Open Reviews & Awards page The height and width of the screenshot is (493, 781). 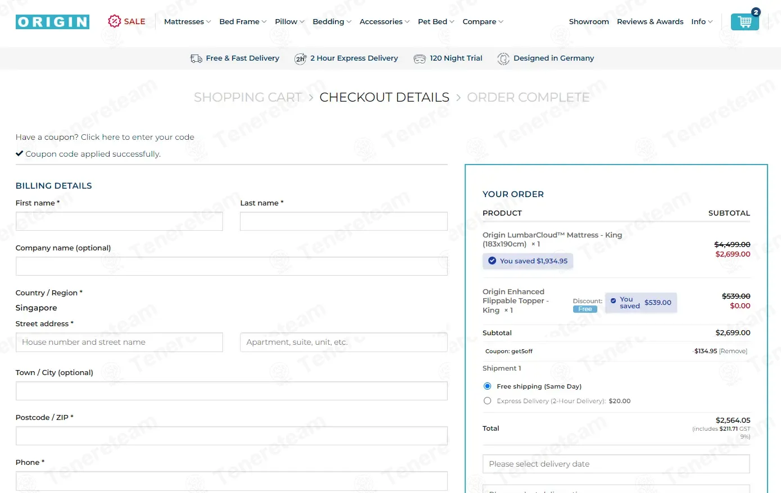pos(650,22)
